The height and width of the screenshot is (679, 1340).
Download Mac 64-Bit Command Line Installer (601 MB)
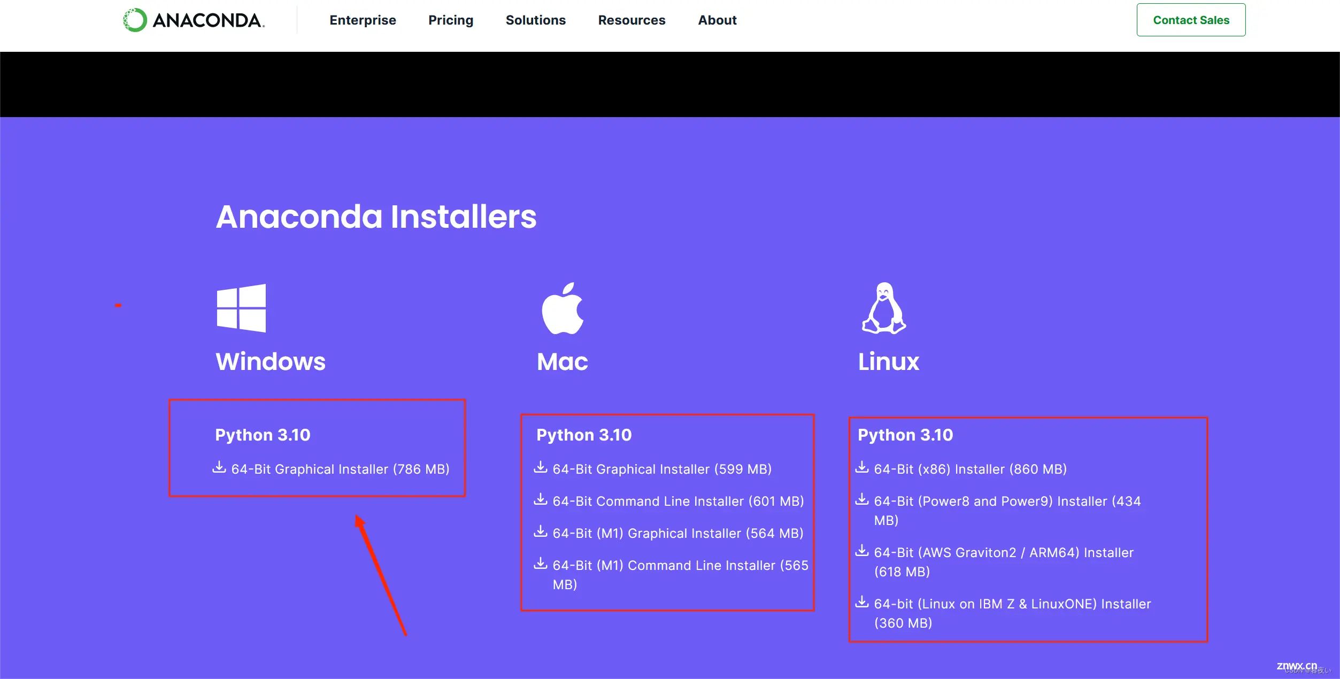678,501
